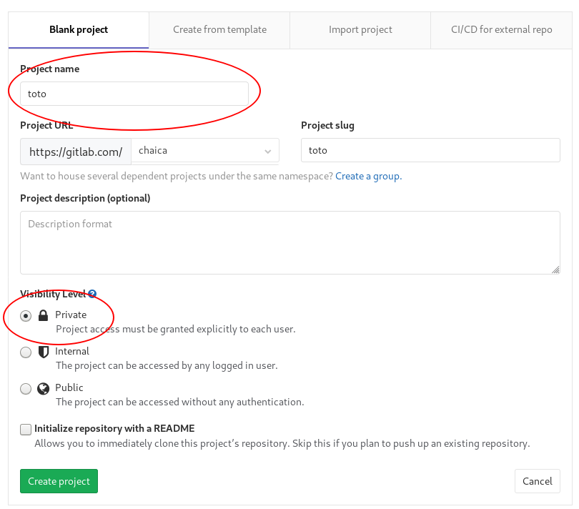This screenshot has width=579, height=509.
Task: Switch to the Create from template tab
Action: 219,30
